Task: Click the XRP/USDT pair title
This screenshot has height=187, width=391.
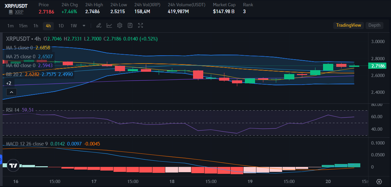Action: click(x=16, y=6)
